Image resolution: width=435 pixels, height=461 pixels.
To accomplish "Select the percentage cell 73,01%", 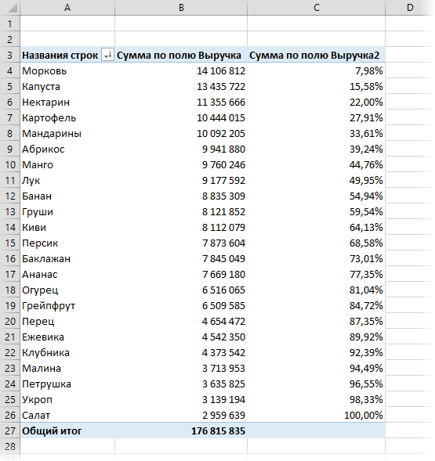I will (x=317, y=259).
